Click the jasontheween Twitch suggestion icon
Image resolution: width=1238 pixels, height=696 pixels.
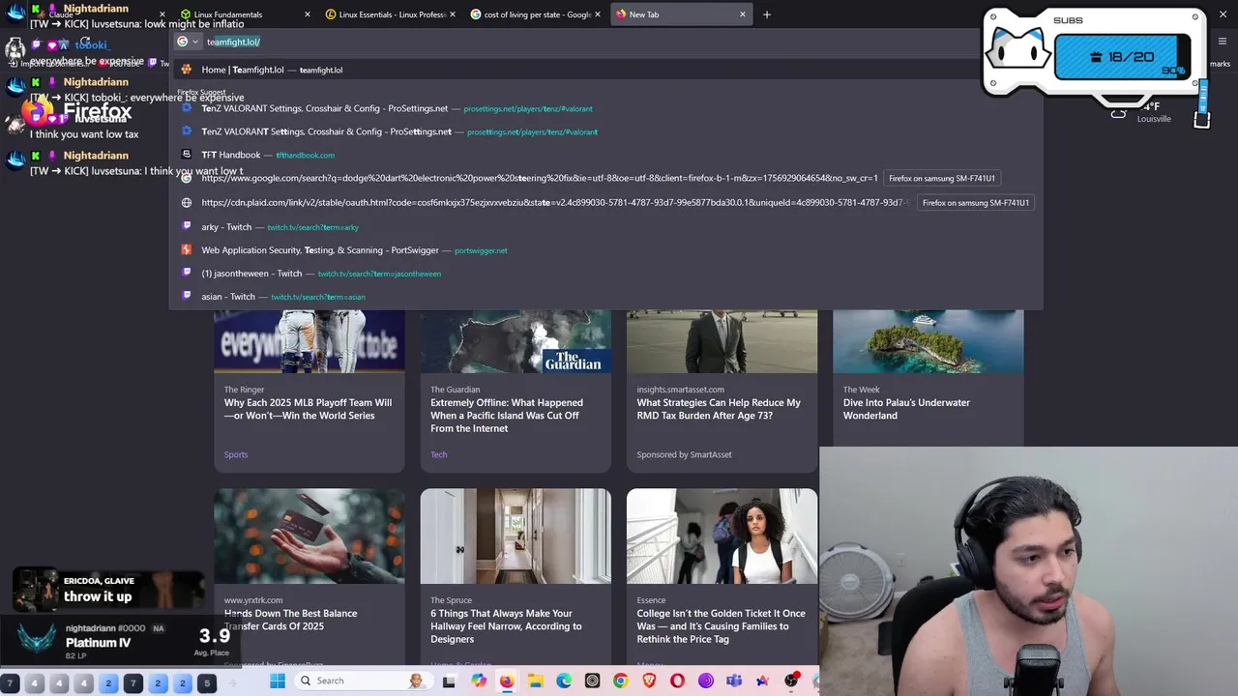pos(187,274)
